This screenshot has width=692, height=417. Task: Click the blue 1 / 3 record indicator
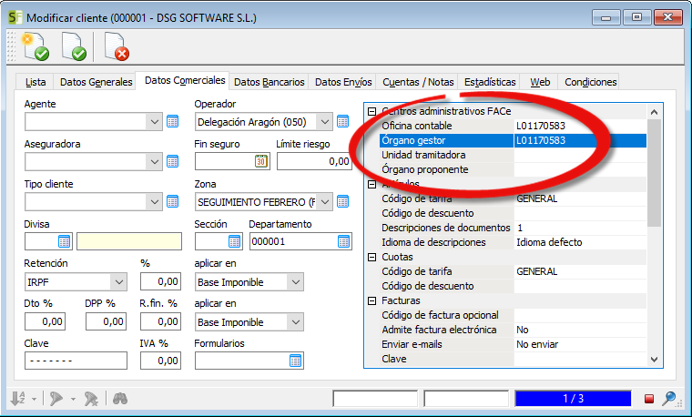pos(573,399)
